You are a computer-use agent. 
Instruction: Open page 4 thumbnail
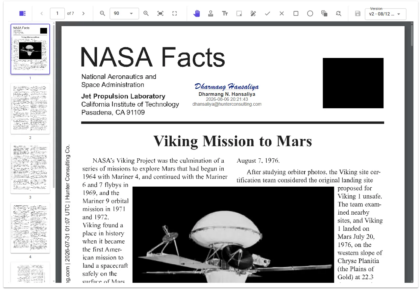30,228
